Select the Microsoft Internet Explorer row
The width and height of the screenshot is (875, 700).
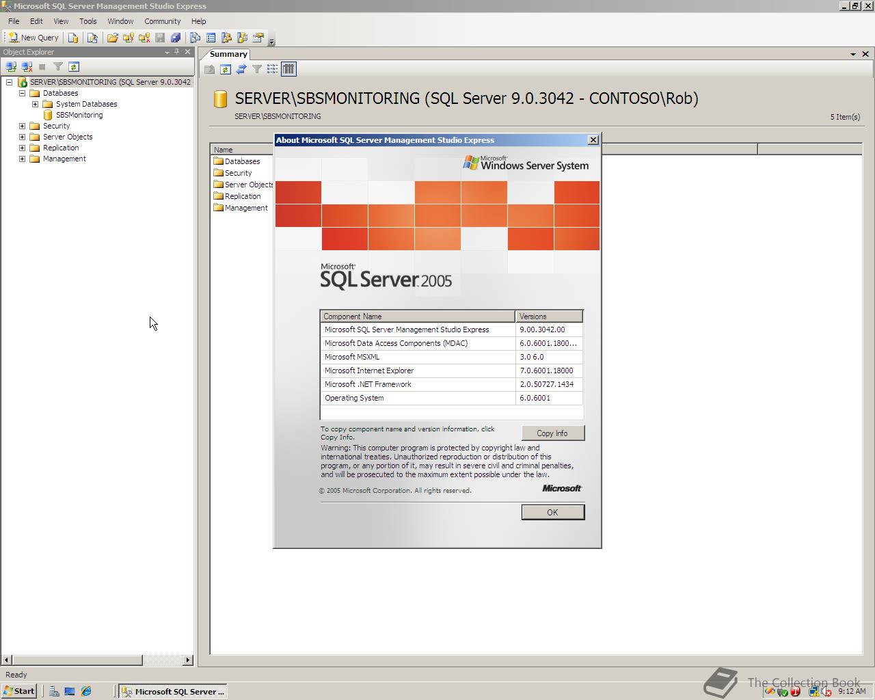[x=452, y=371]
